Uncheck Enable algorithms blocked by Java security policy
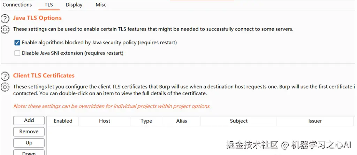The width and height of the screenshot is (357, 155). pos(17,43)
